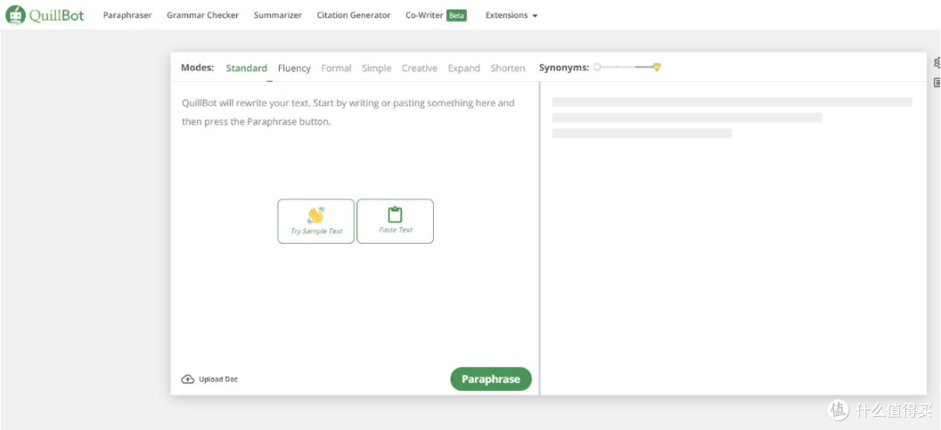Open settings gear at right edge
Viewport: 941px width, 430px height.
(938, 63)
